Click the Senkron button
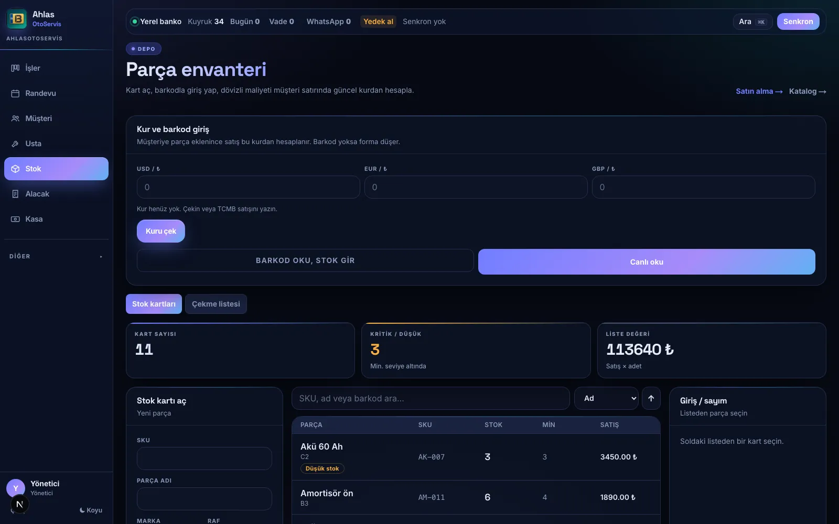This screenshot has width=839, height=524. pyautogui.click(x=798, y=21)
